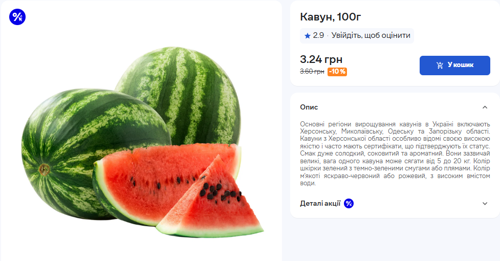Open the Деталі акції heading text

coord(320,204)
